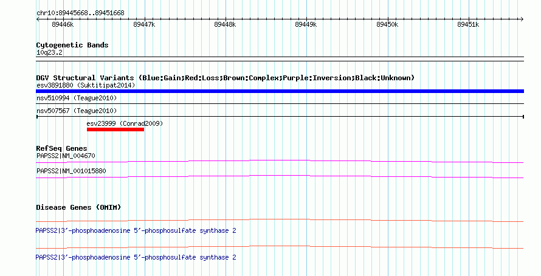Click the nsv510994 black variant line

(x=280, y=103)
